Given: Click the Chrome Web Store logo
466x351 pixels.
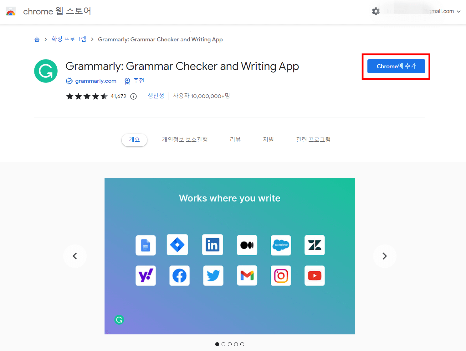Looking at the screenshot, I should coord(11,11).
